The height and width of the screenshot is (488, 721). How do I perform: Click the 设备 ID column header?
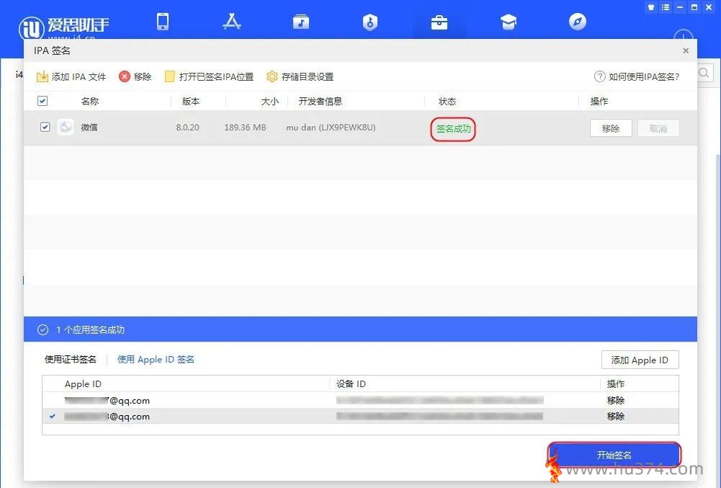[351, 384]
